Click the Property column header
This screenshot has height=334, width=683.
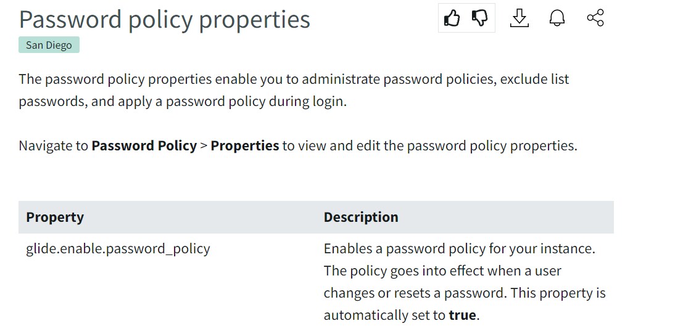click(x=55, y=217)
